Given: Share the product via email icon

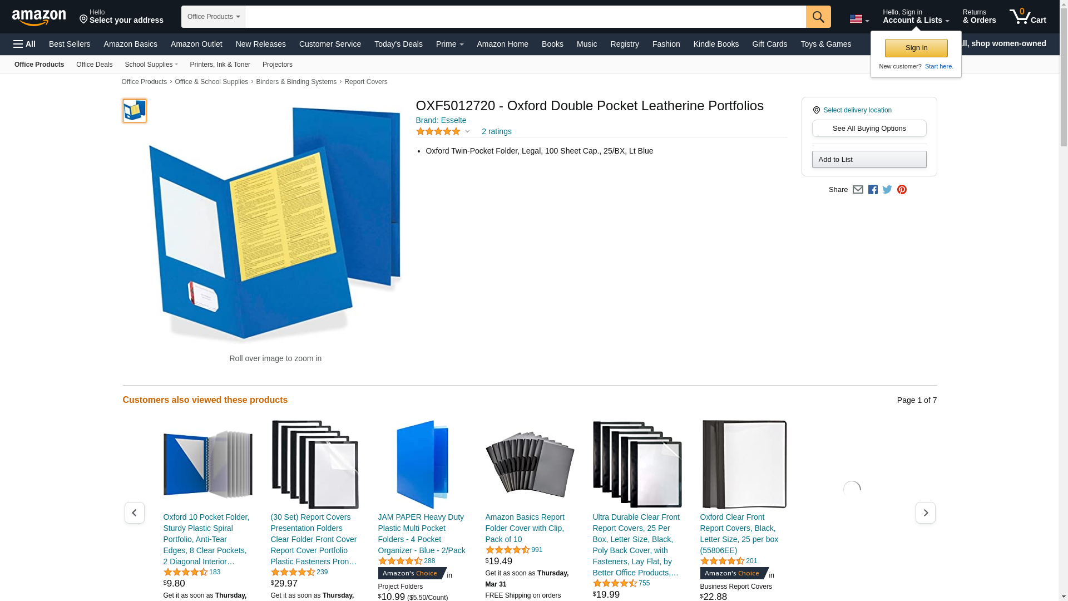Looking at the screenshot, I should (x=858, y=190).
